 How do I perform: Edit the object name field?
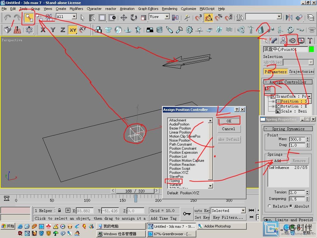click(285, 49)
